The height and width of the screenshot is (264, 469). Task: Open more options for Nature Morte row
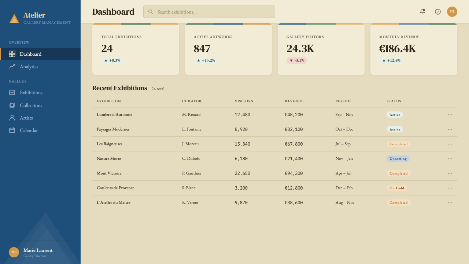450,159
